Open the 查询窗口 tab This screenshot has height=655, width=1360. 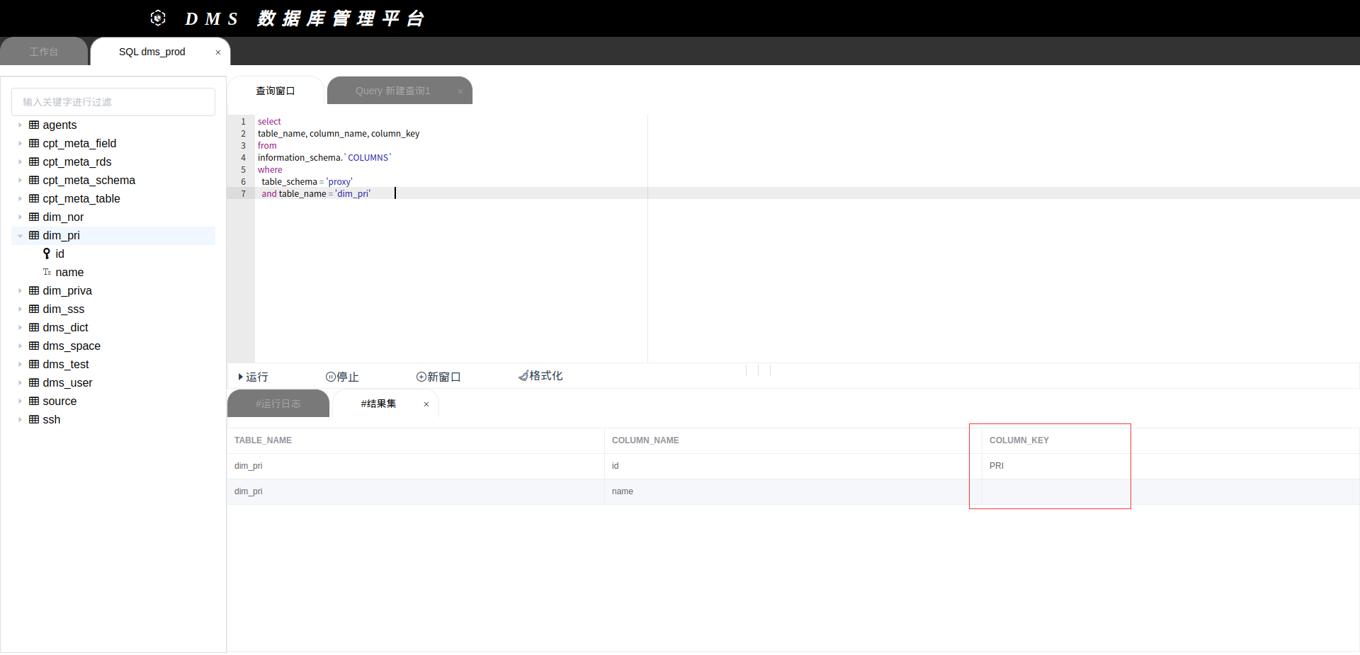pyautogui.click(x=276, y=91)
